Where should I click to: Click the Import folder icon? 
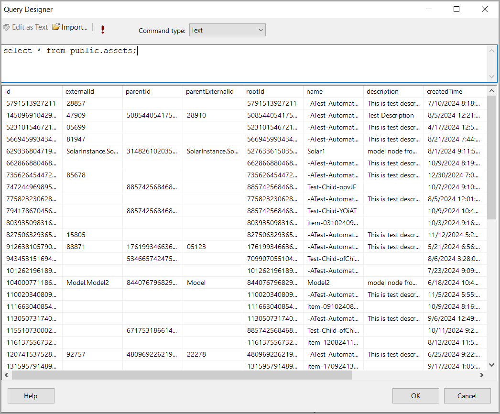click(x=56, y=27)
